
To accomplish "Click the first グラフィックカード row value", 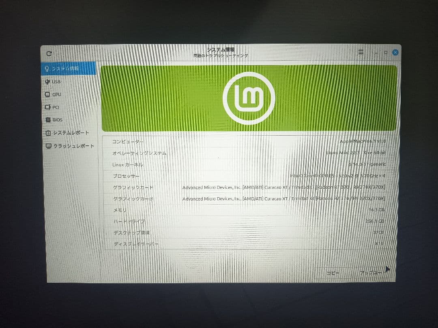I will (283, 187).
